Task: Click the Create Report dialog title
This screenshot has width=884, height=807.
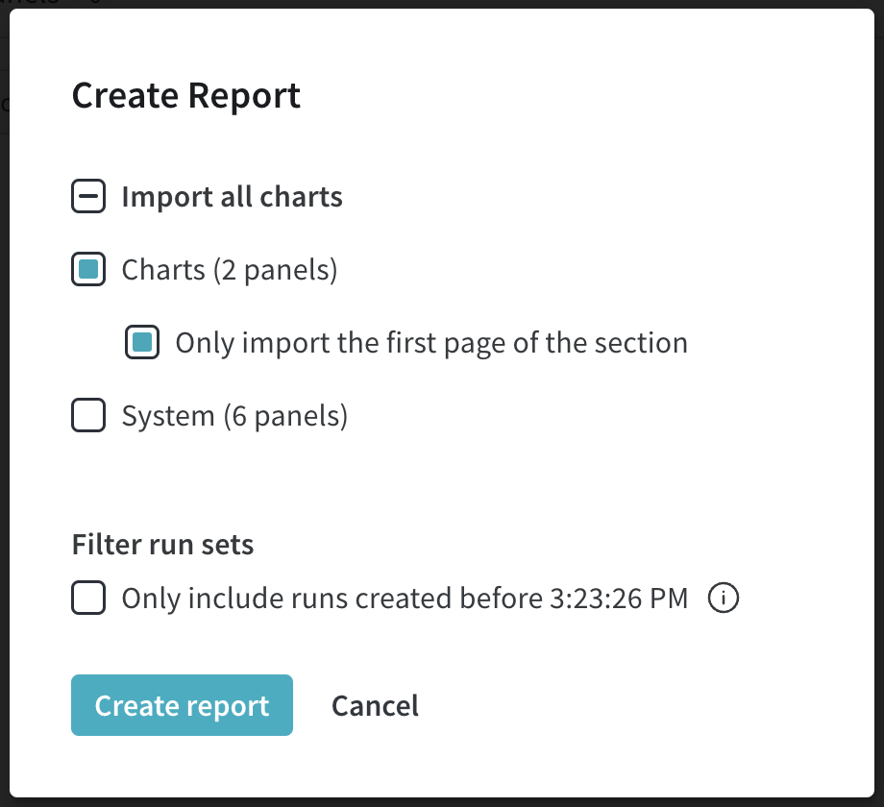Action: [185, 95]
